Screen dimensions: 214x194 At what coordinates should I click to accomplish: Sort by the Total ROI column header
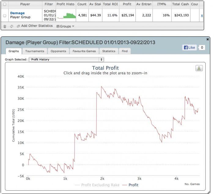click(111, 4)
